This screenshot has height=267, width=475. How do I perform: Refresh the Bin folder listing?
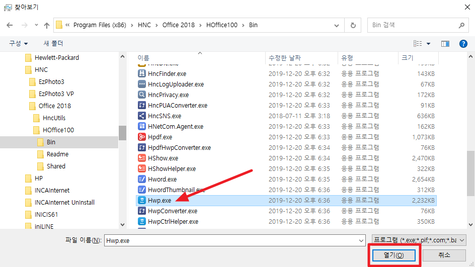point(353,26)
